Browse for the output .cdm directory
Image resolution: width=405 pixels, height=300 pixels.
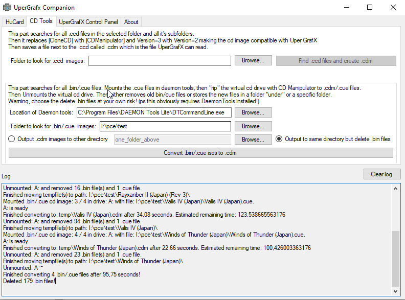click(x=253, y=140)
